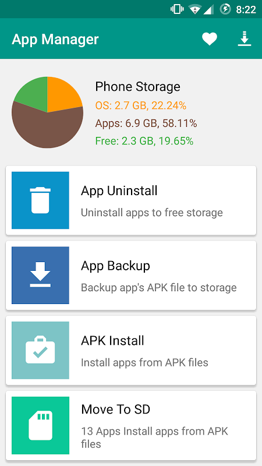Tap the SD card icon
Image resolution: width=262 pixels, height=466 pixels.
pyautogui.click(x=40, y=425)
